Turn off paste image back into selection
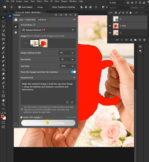This screenshot has height=162, width=149. click(74, 72)
